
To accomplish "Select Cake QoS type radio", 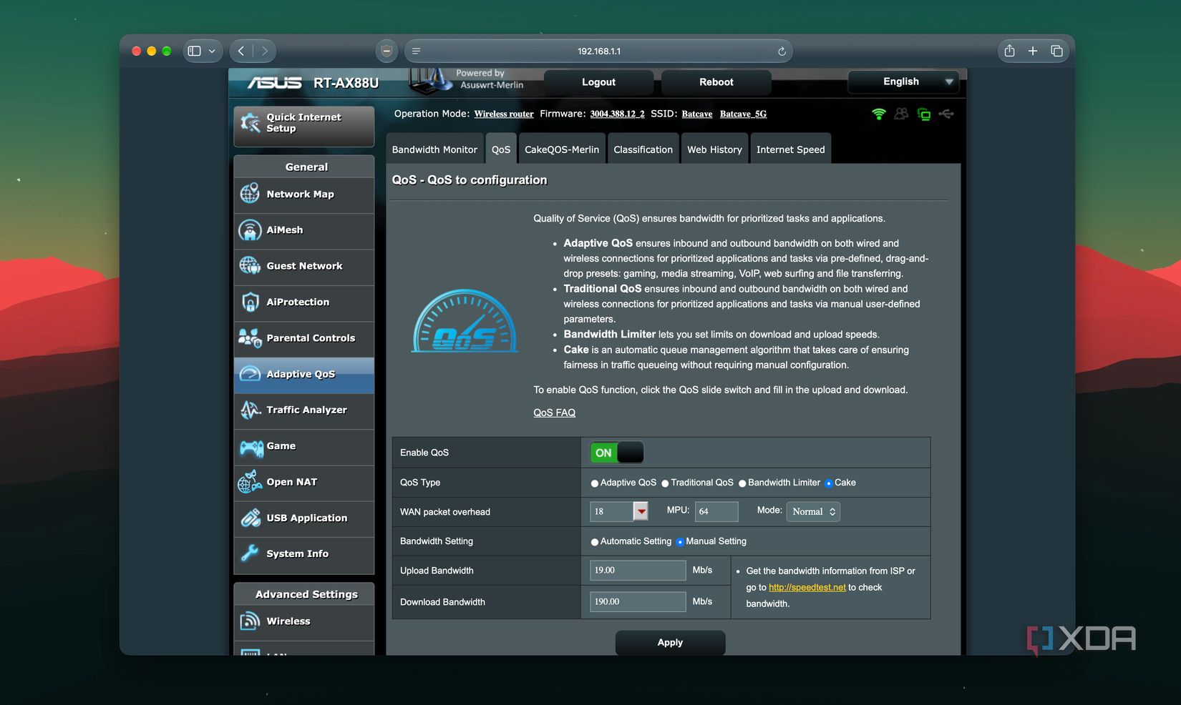I will 828,483.
